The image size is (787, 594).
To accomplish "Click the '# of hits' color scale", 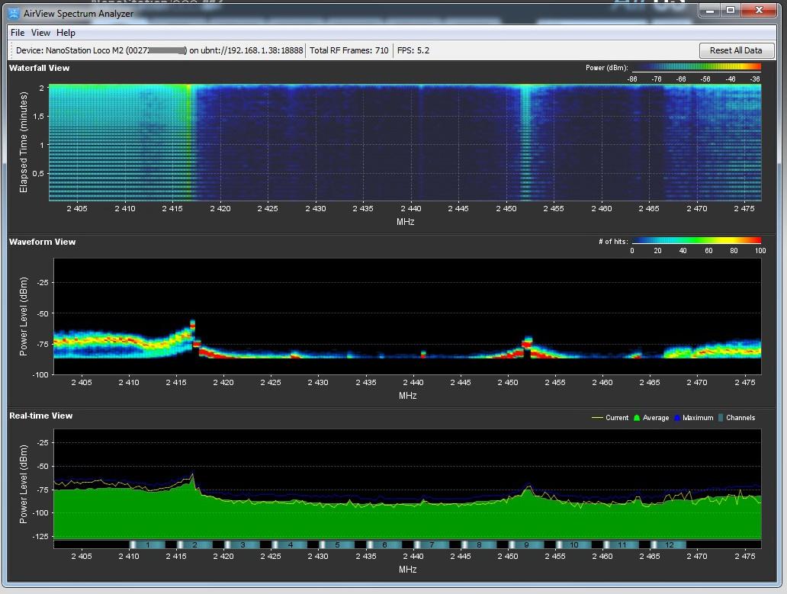I will (695, 242).
